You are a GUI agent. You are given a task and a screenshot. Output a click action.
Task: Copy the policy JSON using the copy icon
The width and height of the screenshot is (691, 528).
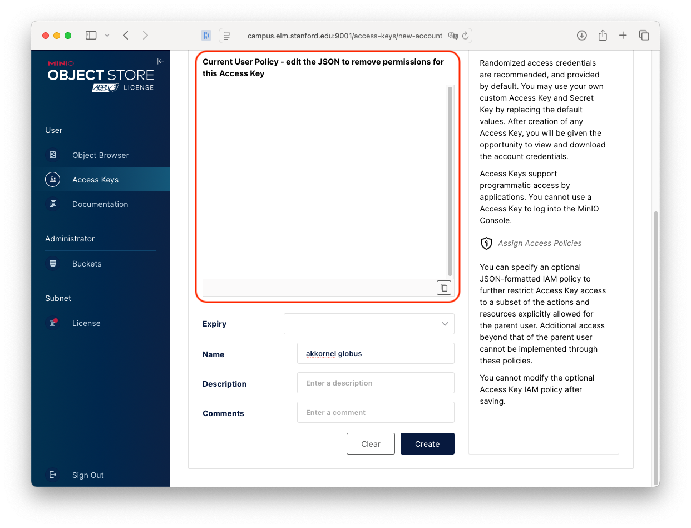point(443,288)
